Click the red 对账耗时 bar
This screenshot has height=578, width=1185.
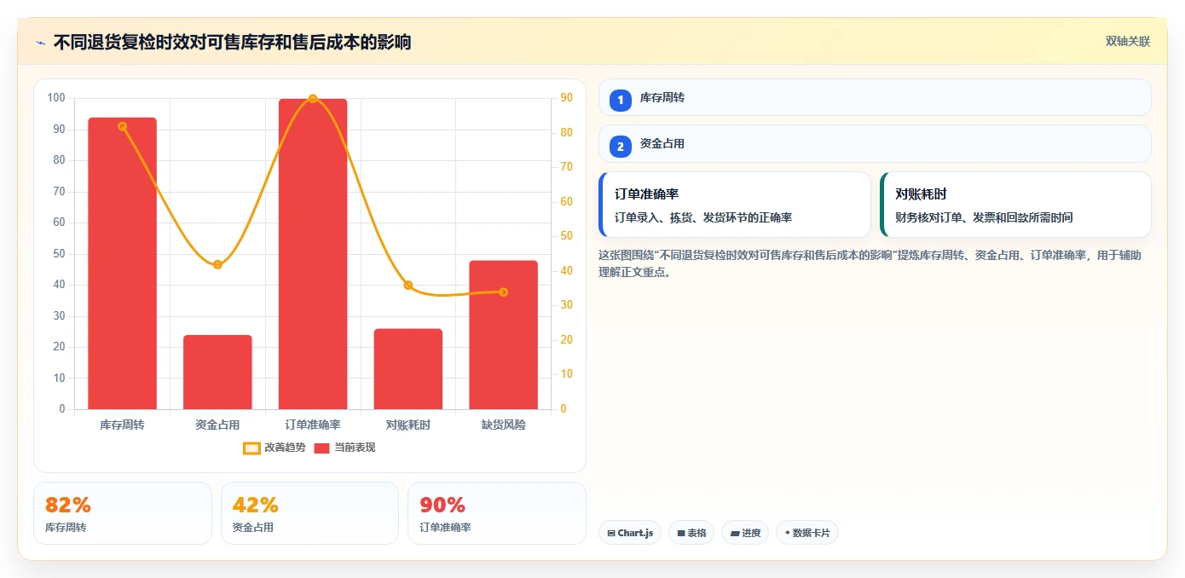coord(408,369)
